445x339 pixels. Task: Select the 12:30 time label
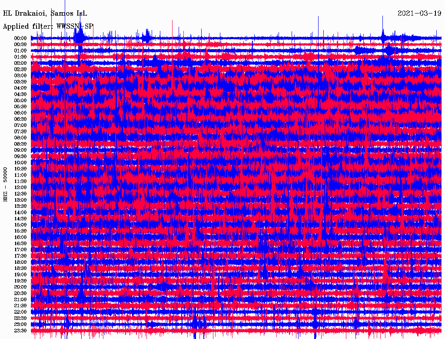20,194
